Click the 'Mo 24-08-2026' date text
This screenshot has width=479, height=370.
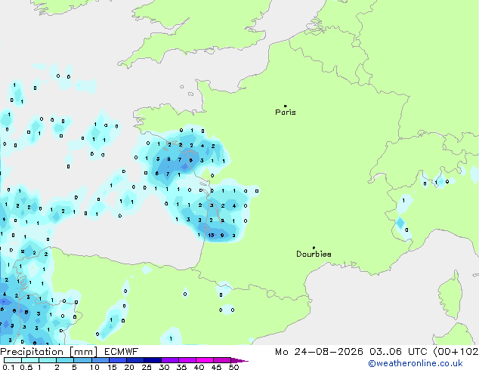[319, 352]
